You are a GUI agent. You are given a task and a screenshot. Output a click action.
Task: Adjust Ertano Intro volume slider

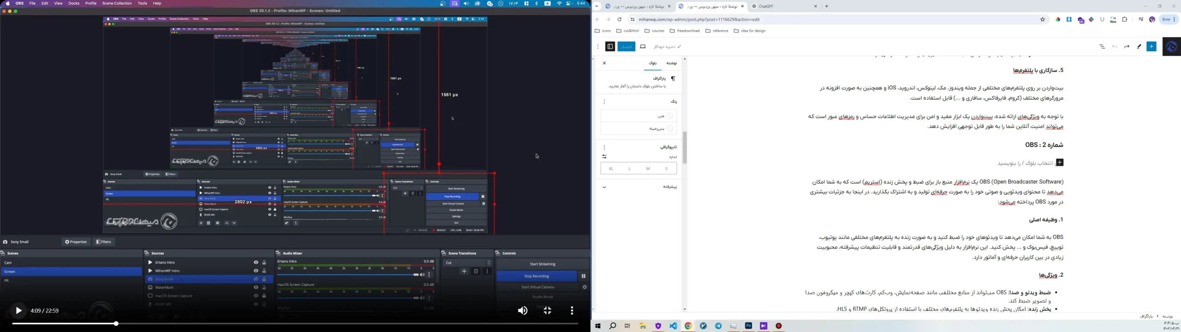[347, 275]
